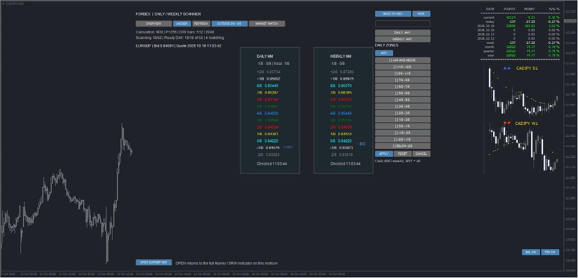Image resolution: width=578 pixels, height=278 pixels.
Task: Select the ANY daily zones option
Action: coord(384,53)
